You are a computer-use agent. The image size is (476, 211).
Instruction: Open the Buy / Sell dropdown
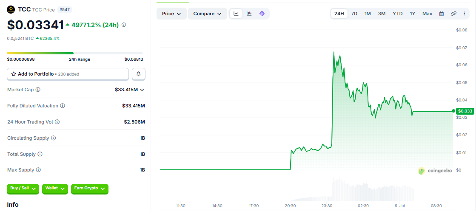(23, 188)
